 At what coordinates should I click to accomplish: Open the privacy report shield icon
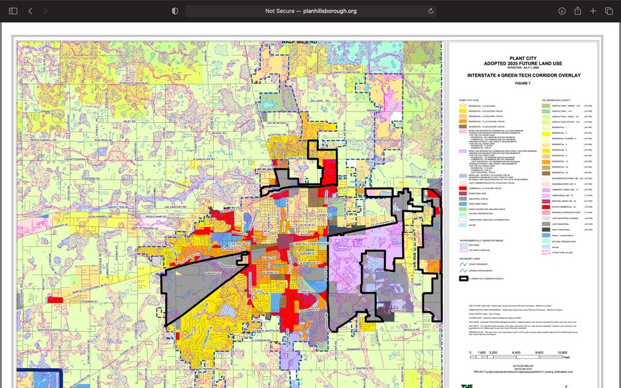[x=175, y=11]
